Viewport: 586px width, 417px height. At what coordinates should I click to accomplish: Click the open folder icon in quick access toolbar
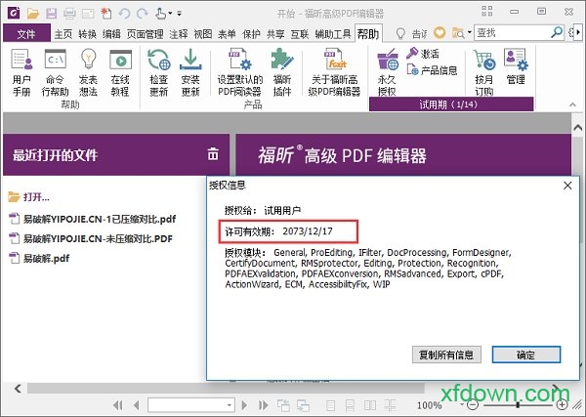click(33, 14)
